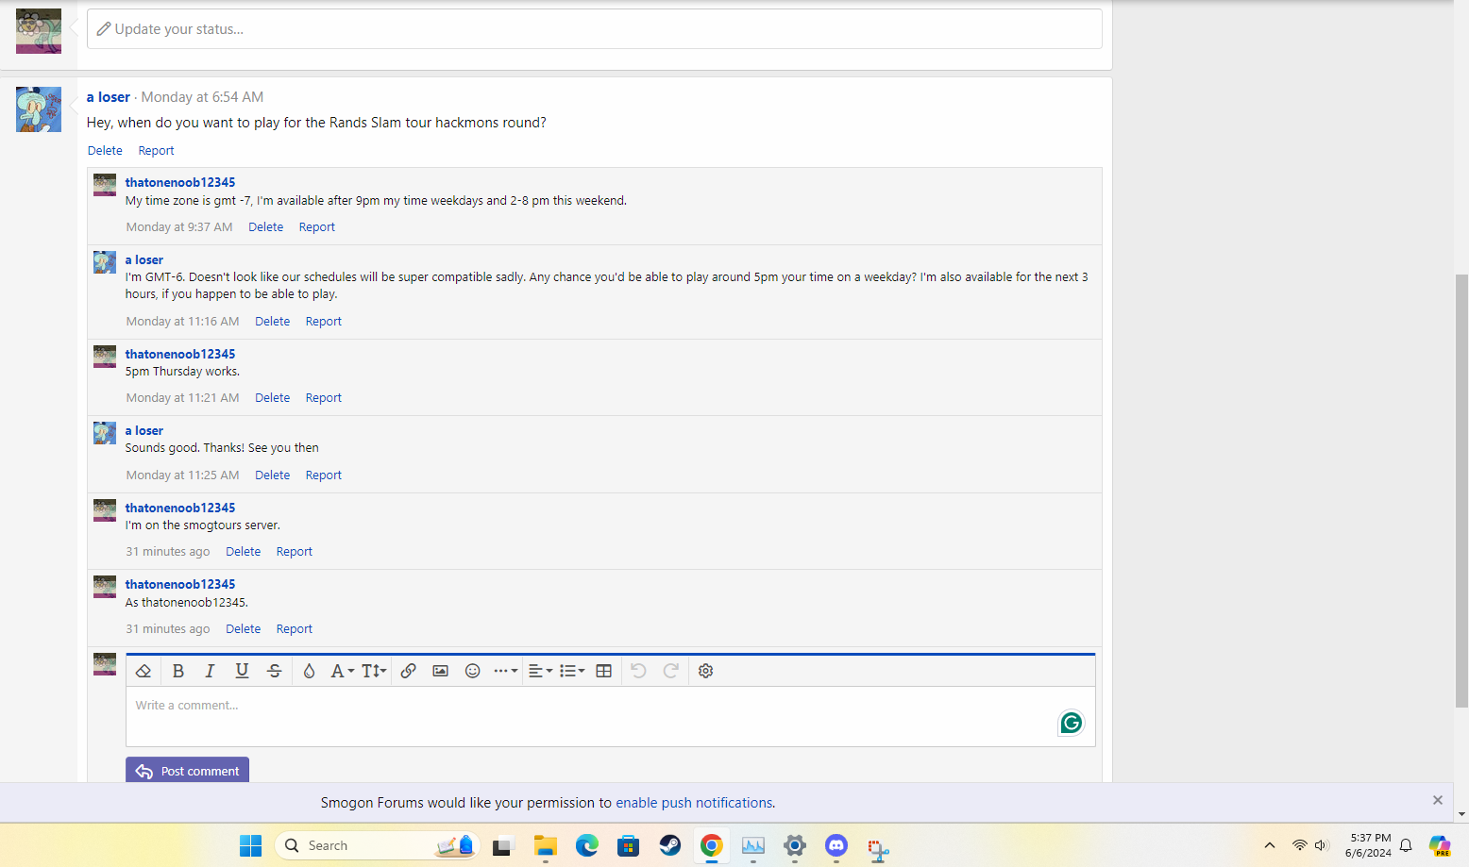This screenshot has height=867, width=1469.
Task: Click the Grammarly icon in comment box
Action: [1071, 723]
